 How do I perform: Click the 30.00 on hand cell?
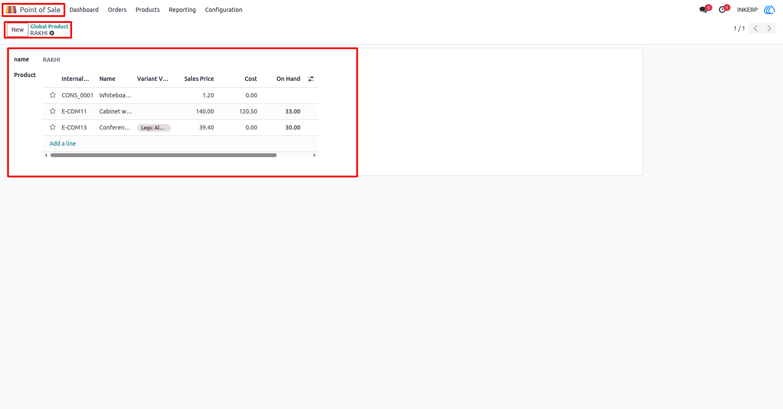[293, 127]
